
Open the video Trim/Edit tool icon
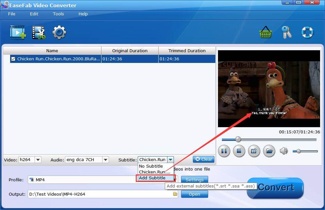point(39,32)
